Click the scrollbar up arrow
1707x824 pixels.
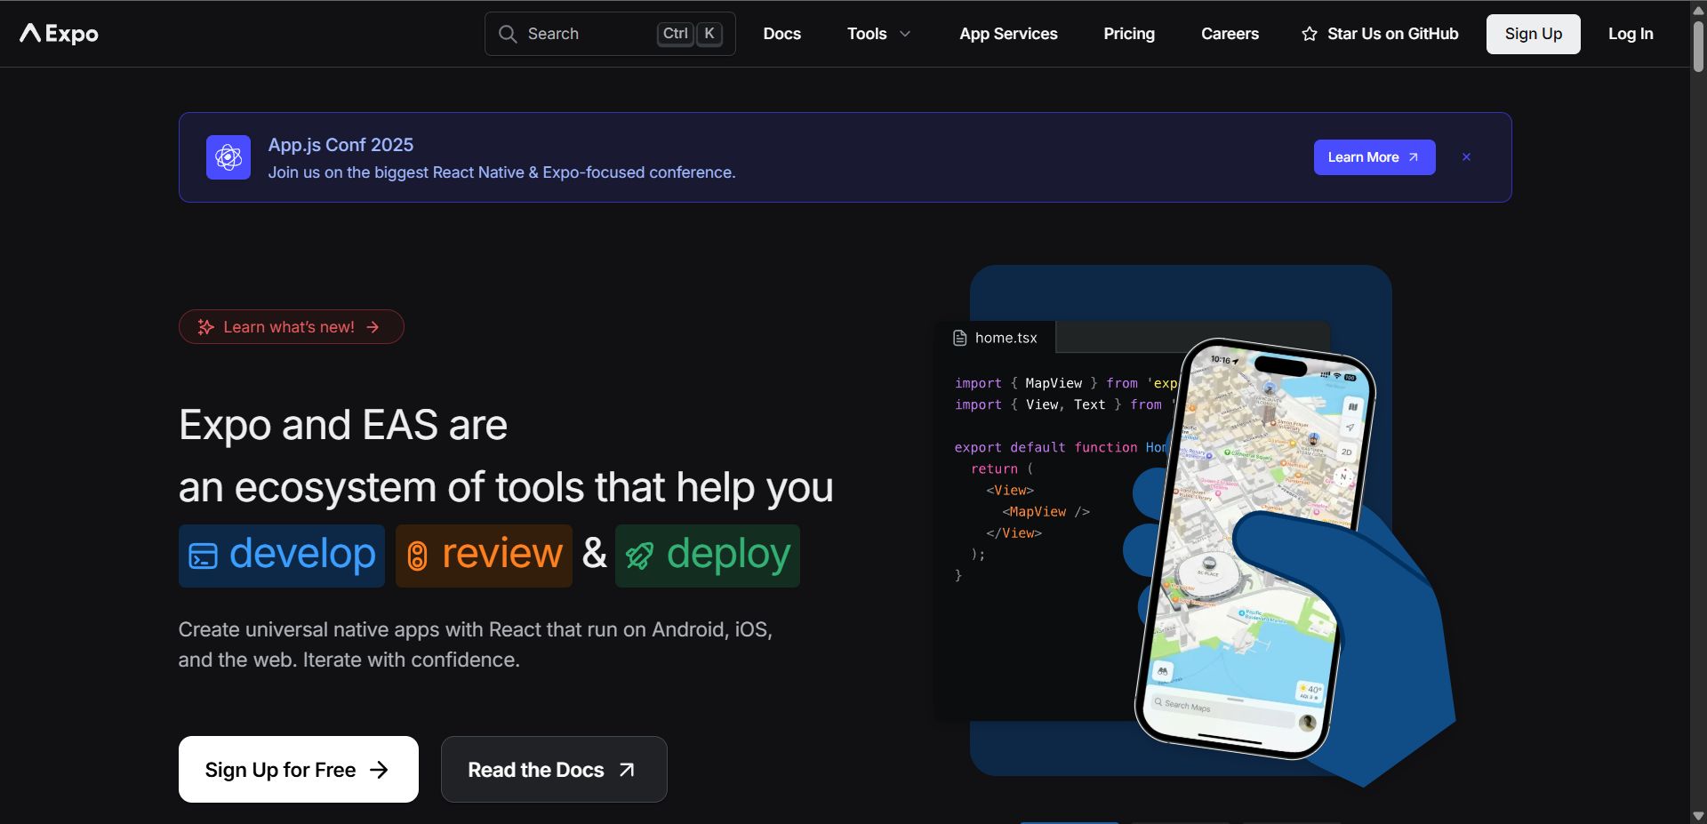click(1698, 9)
